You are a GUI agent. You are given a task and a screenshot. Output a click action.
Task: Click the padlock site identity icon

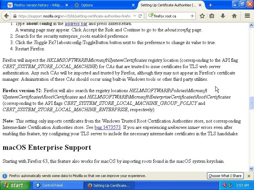[15, 16]
